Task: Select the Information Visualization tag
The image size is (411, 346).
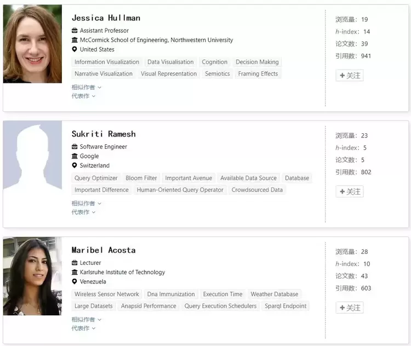Action: (107, 63)
